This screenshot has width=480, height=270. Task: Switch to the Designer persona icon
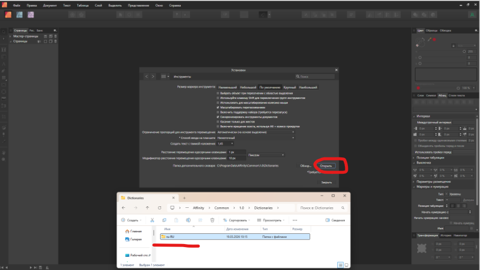tap(19, 14)
